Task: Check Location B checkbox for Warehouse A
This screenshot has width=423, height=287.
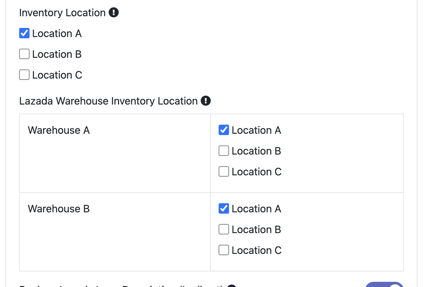Action: coord(224,151)
